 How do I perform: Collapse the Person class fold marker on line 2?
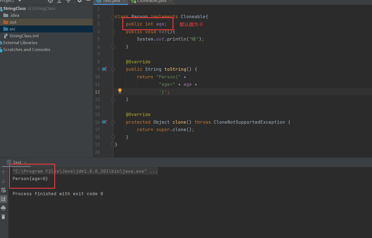tap(113, 17)
